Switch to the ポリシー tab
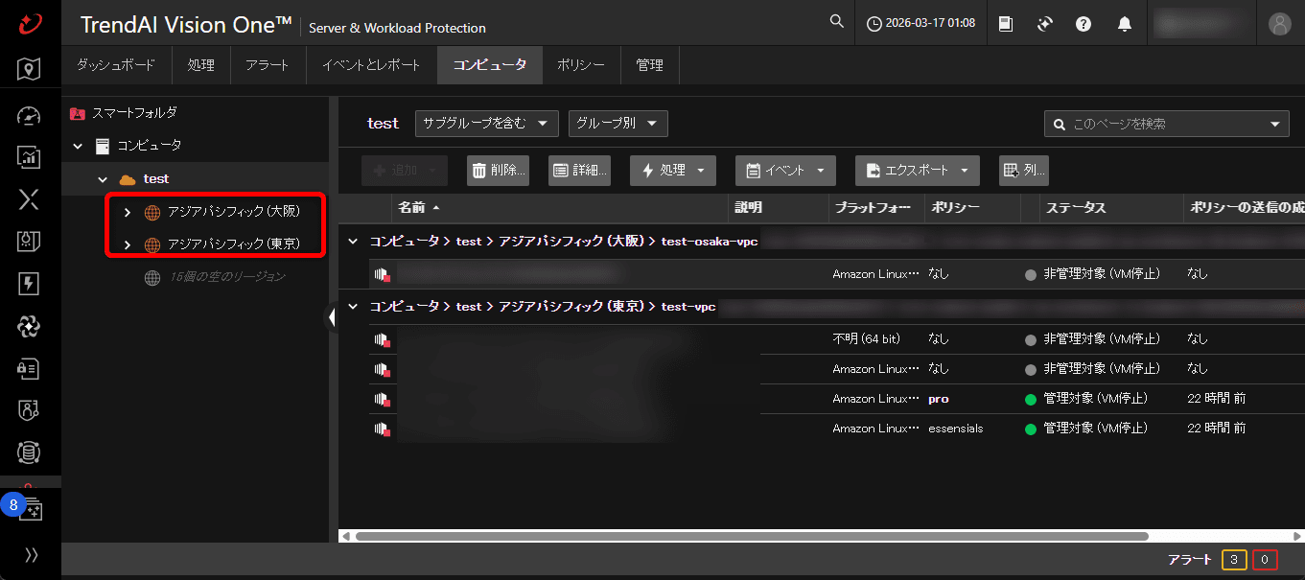Viewport: 1305px width, 580px height. click(581, 64)
